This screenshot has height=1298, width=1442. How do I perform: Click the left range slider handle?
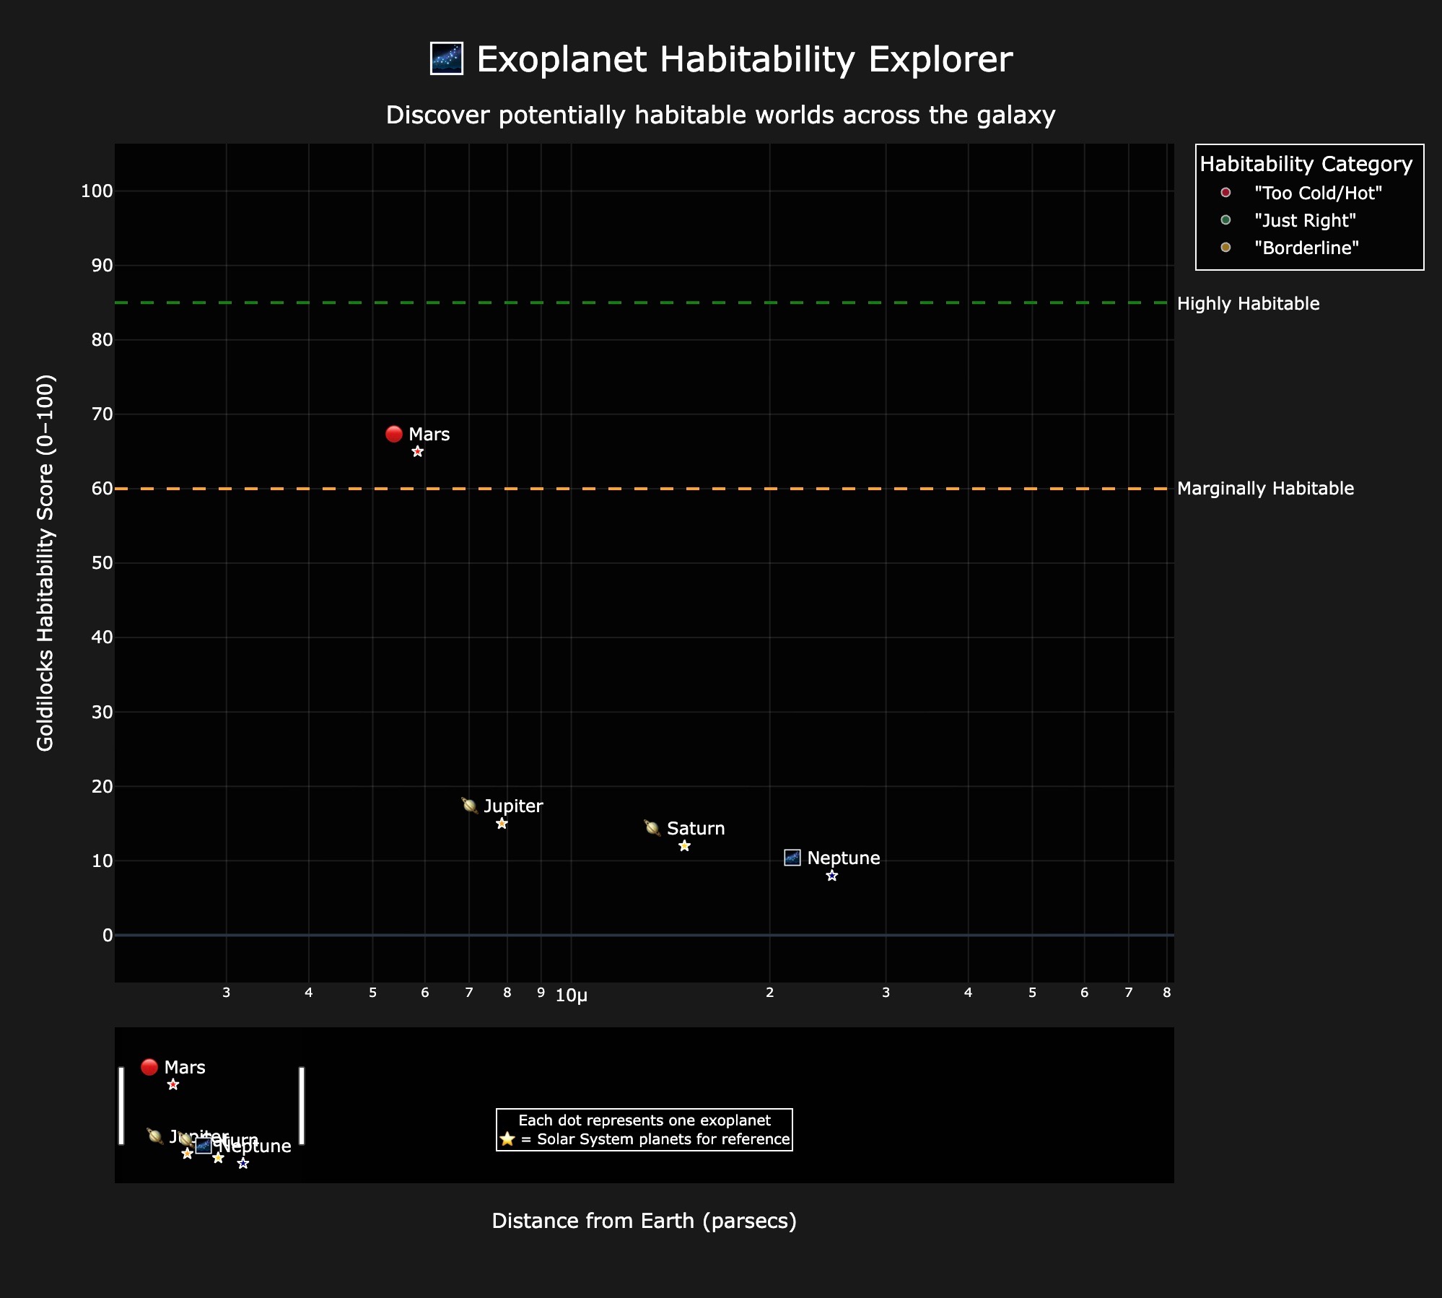pyautogui.click(x=121, y=1105)
